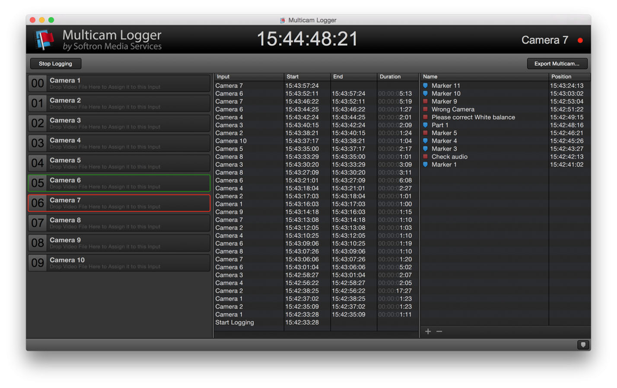The height and width of the screenshot is (388, 617).
Task: Click red flag beside Please correct White balance
Action: pyautogui.click(x=425, y=117)
